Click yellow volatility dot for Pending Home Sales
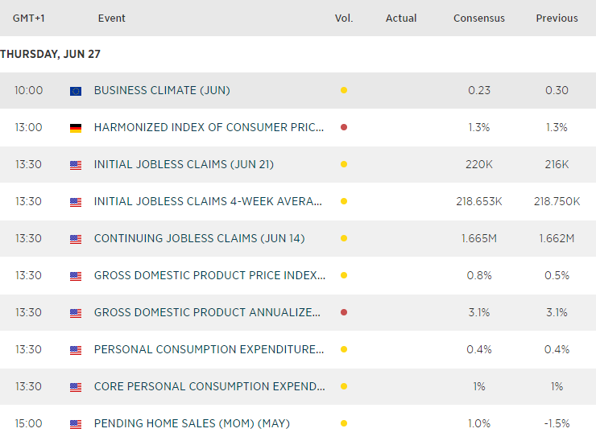Image resolution: width=596 pixels, height=445 pixels. (x=344, y=424)
